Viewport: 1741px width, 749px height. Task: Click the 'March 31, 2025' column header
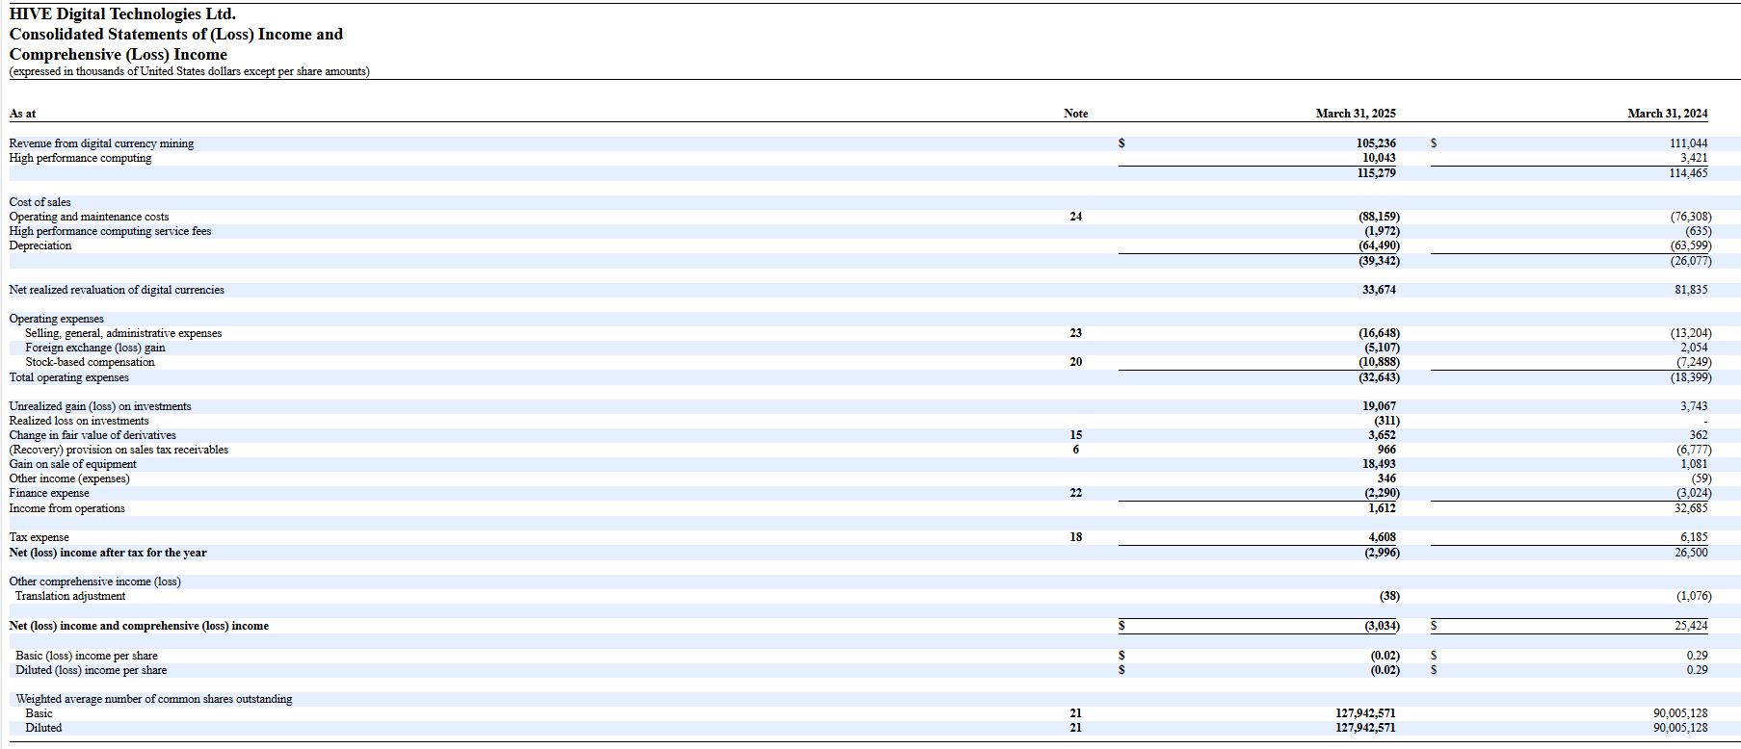(1356, 114)
